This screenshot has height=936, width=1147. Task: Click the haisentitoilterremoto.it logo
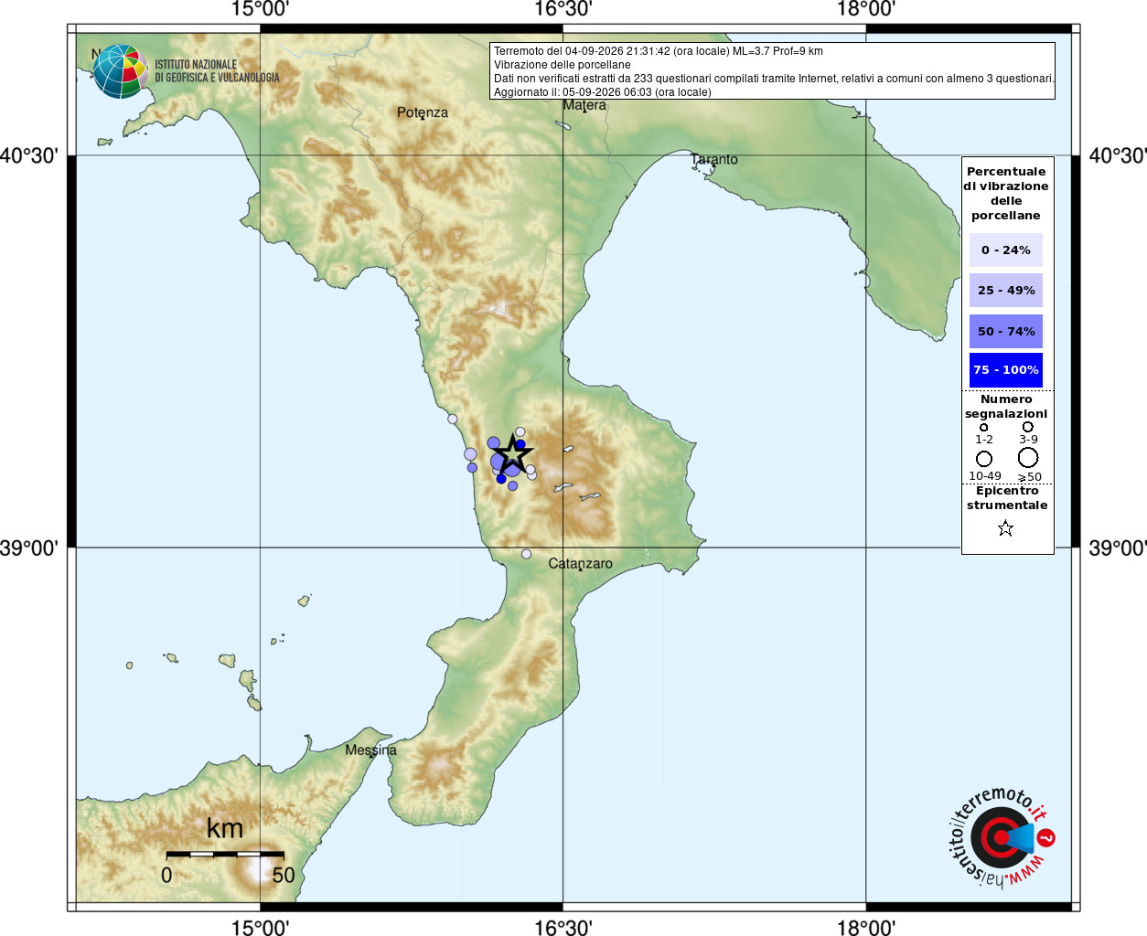tap(1000, 837)
